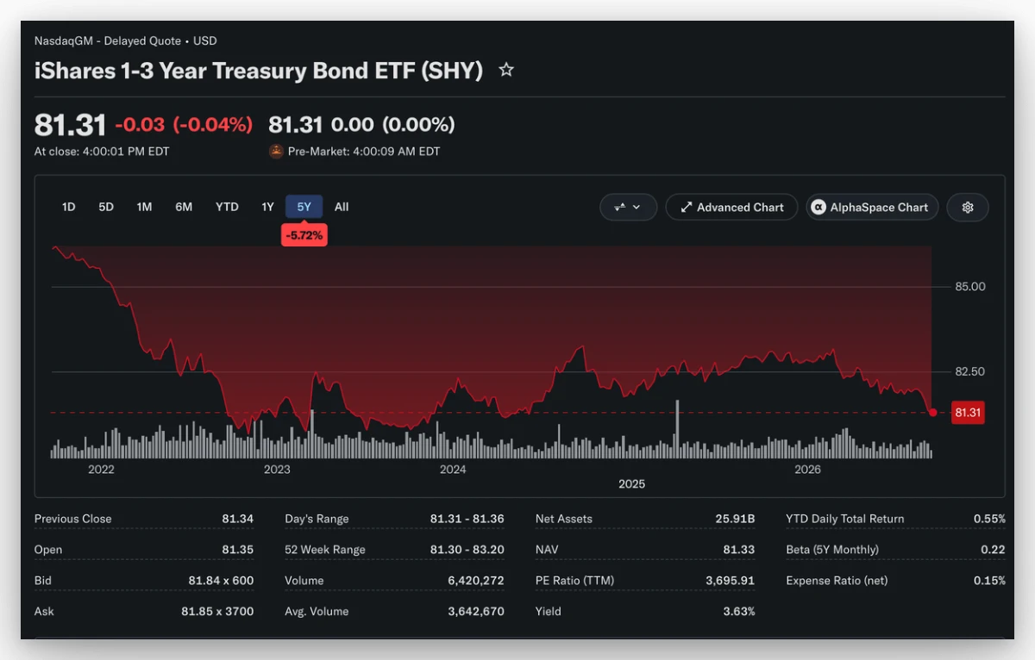Click the Previous Close label
The image size is (1035, 660).
tap(73, 519)
